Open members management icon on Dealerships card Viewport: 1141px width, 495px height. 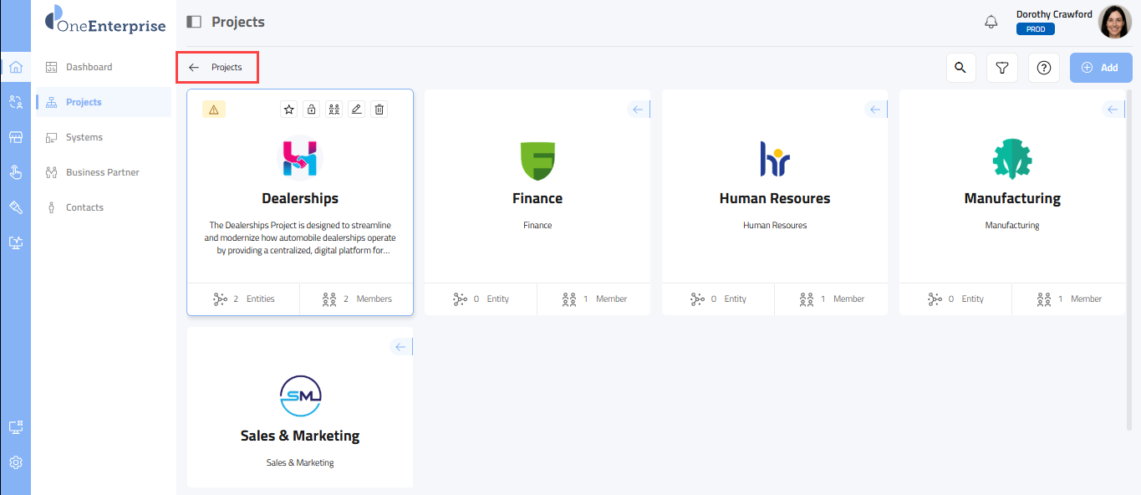tap(334, 110)
